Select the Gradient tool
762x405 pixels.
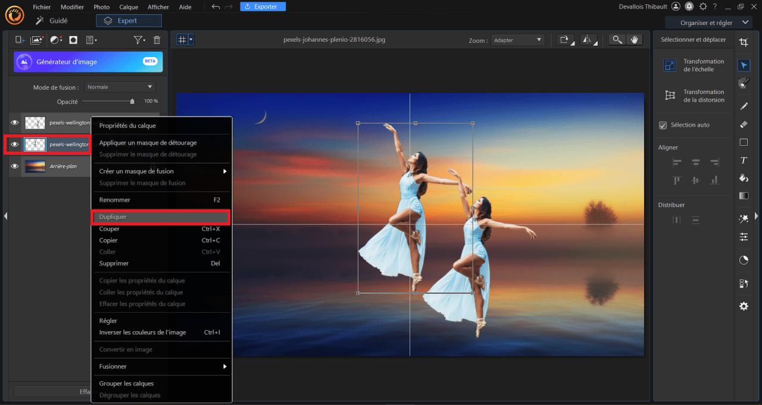(744, 196)
